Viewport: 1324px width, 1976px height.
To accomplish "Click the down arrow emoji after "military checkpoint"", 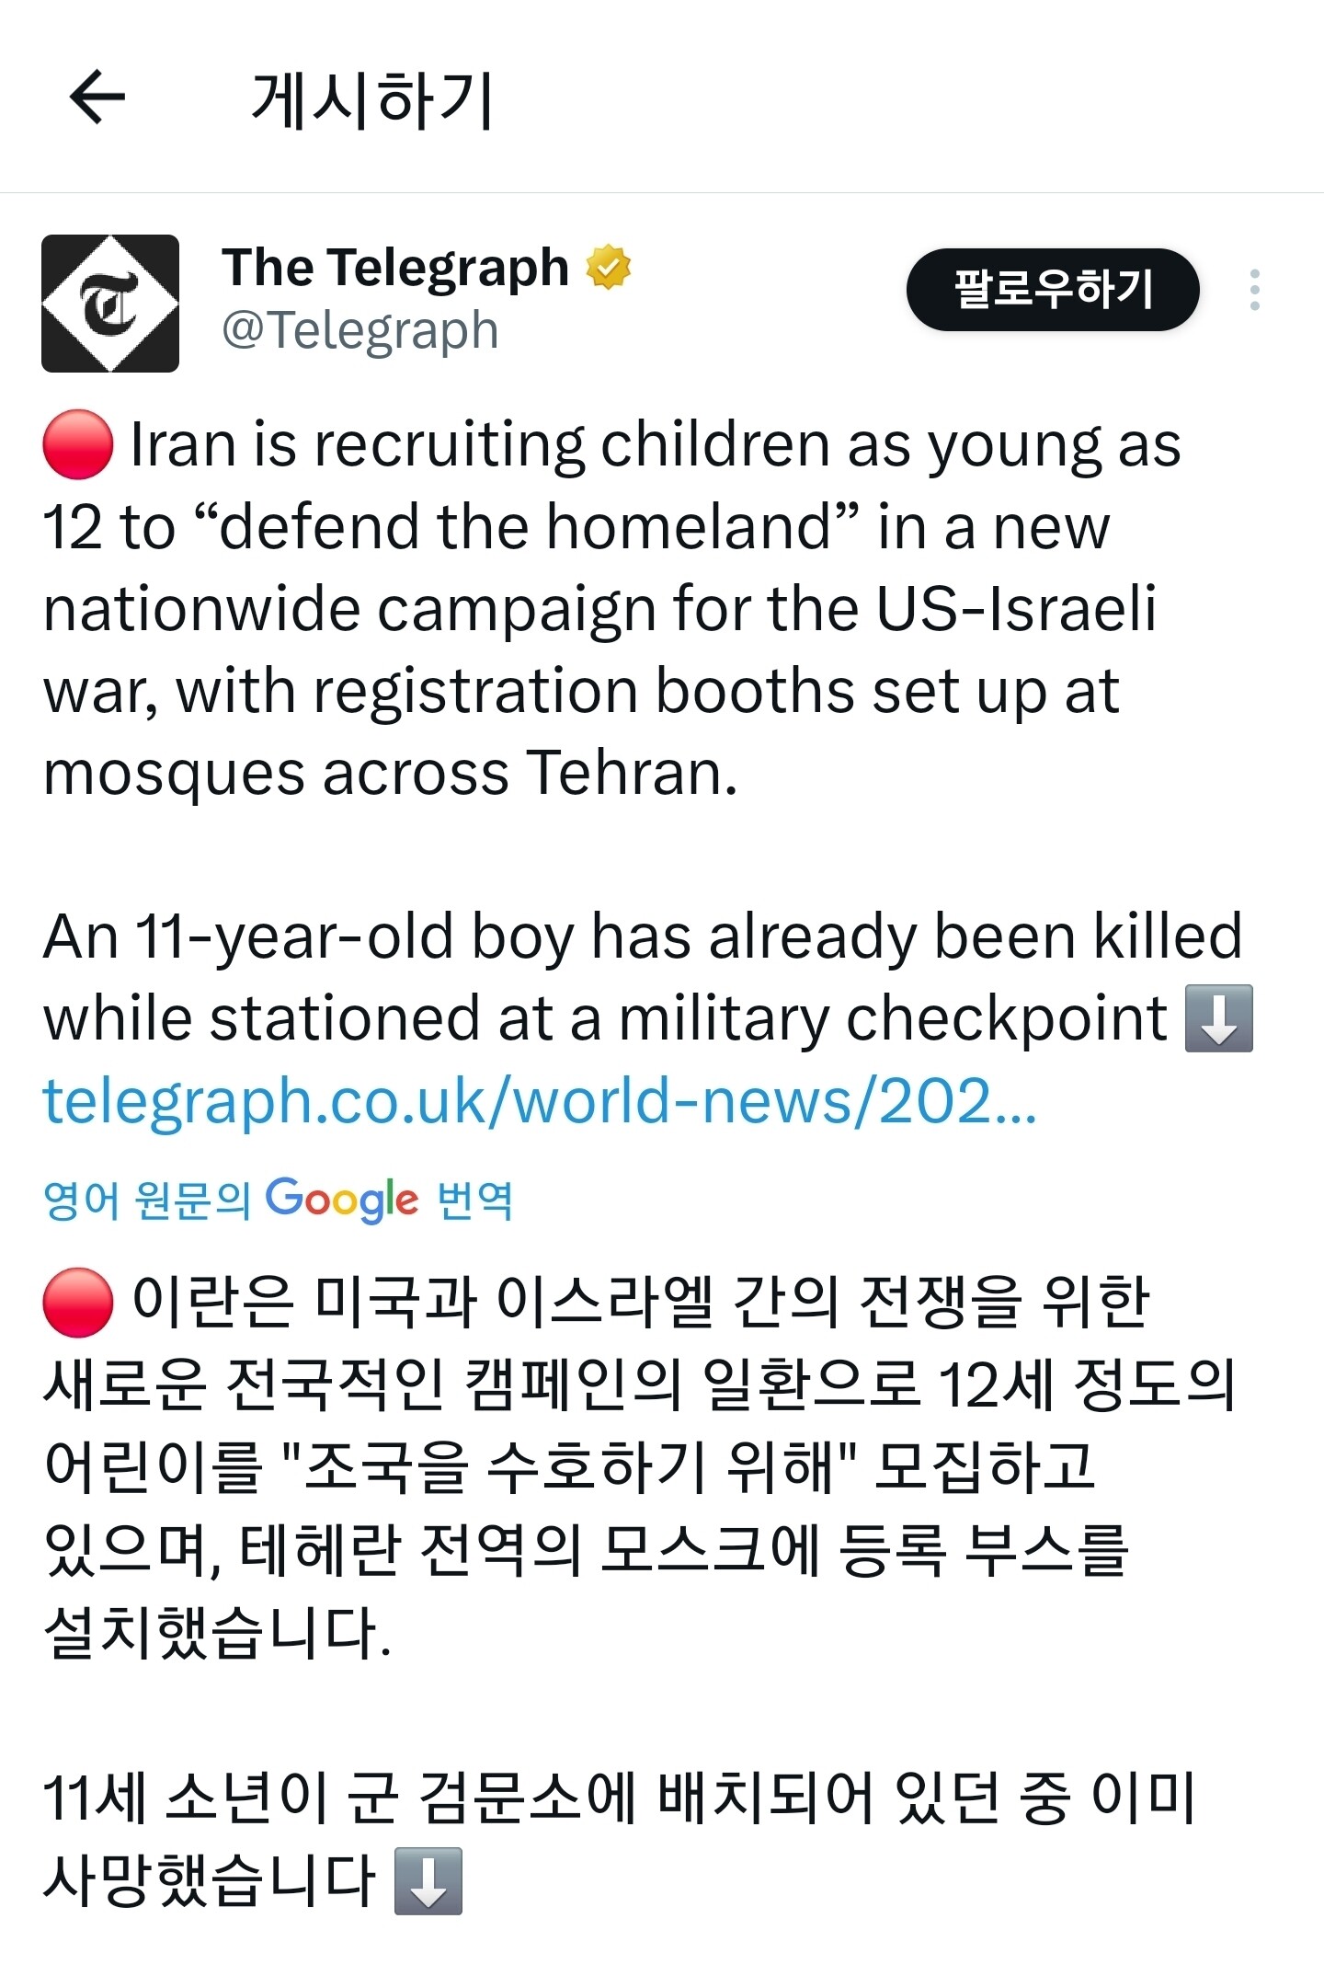I will (1219, 1018).
